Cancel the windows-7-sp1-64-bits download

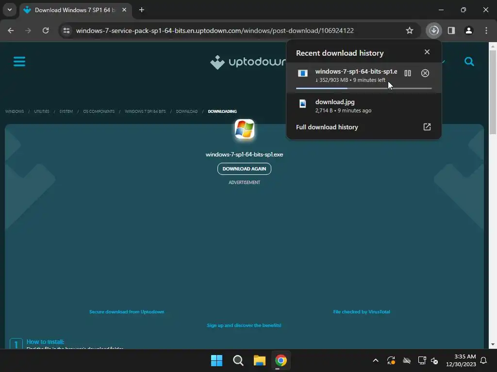pos(425,73)
